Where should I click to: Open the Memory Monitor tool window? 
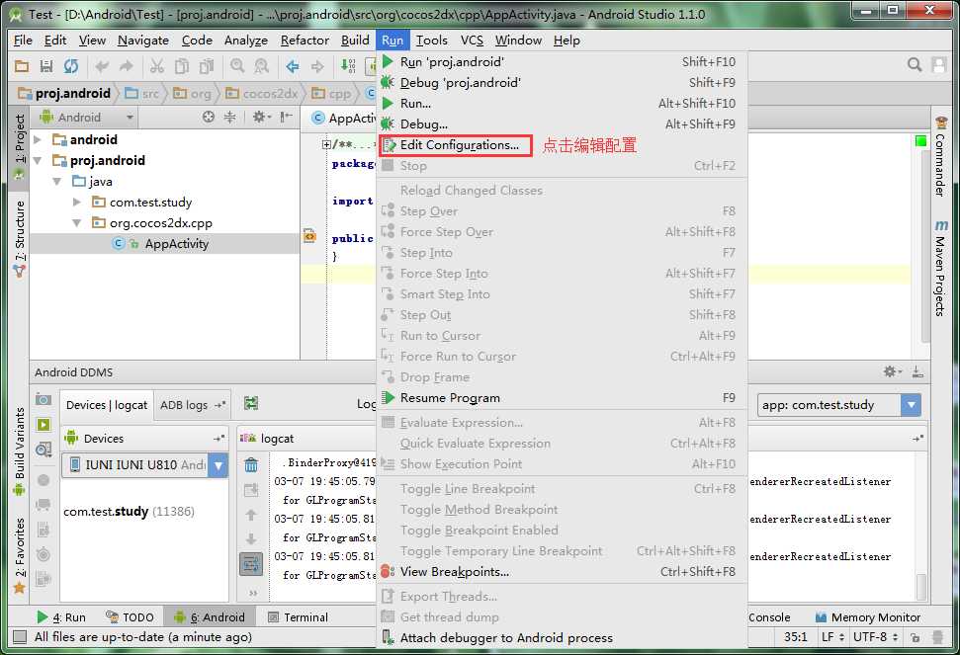(x=867, y=617)
